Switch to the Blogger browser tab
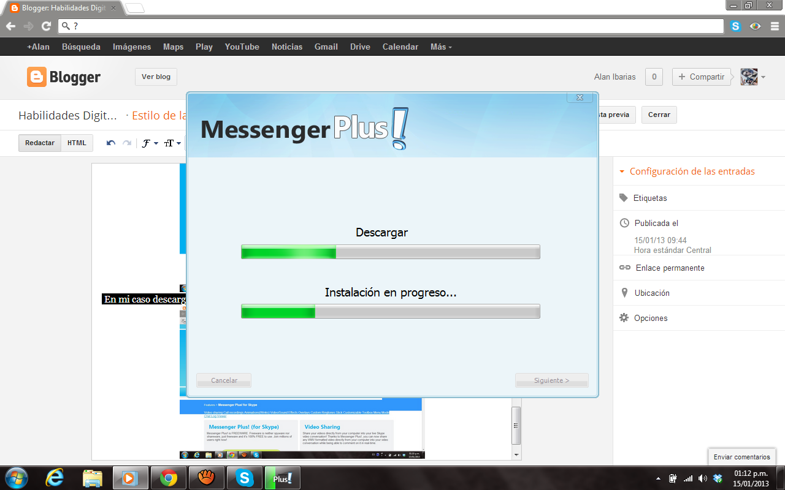 (63, 9)
